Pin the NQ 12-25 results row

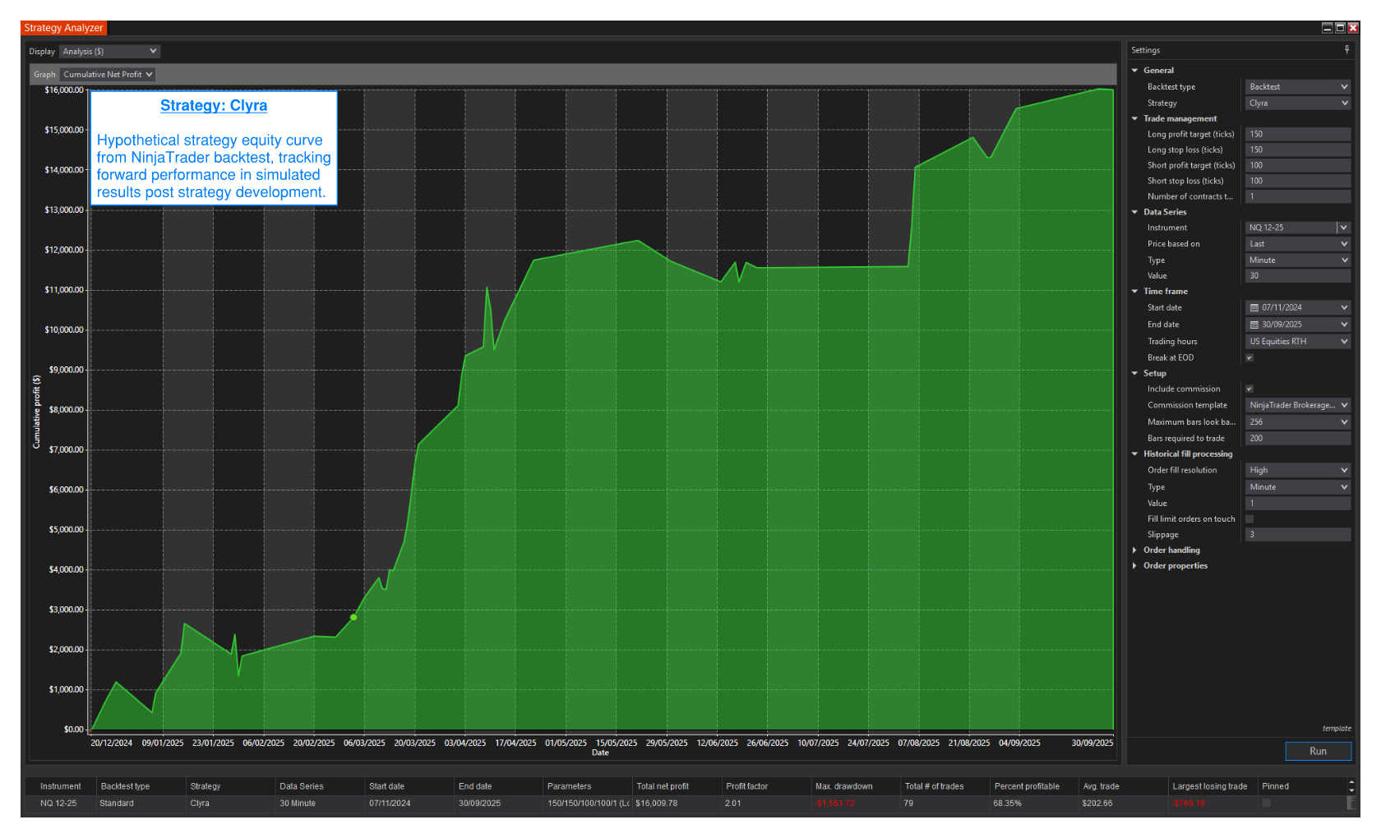(x=1267, y=803)
